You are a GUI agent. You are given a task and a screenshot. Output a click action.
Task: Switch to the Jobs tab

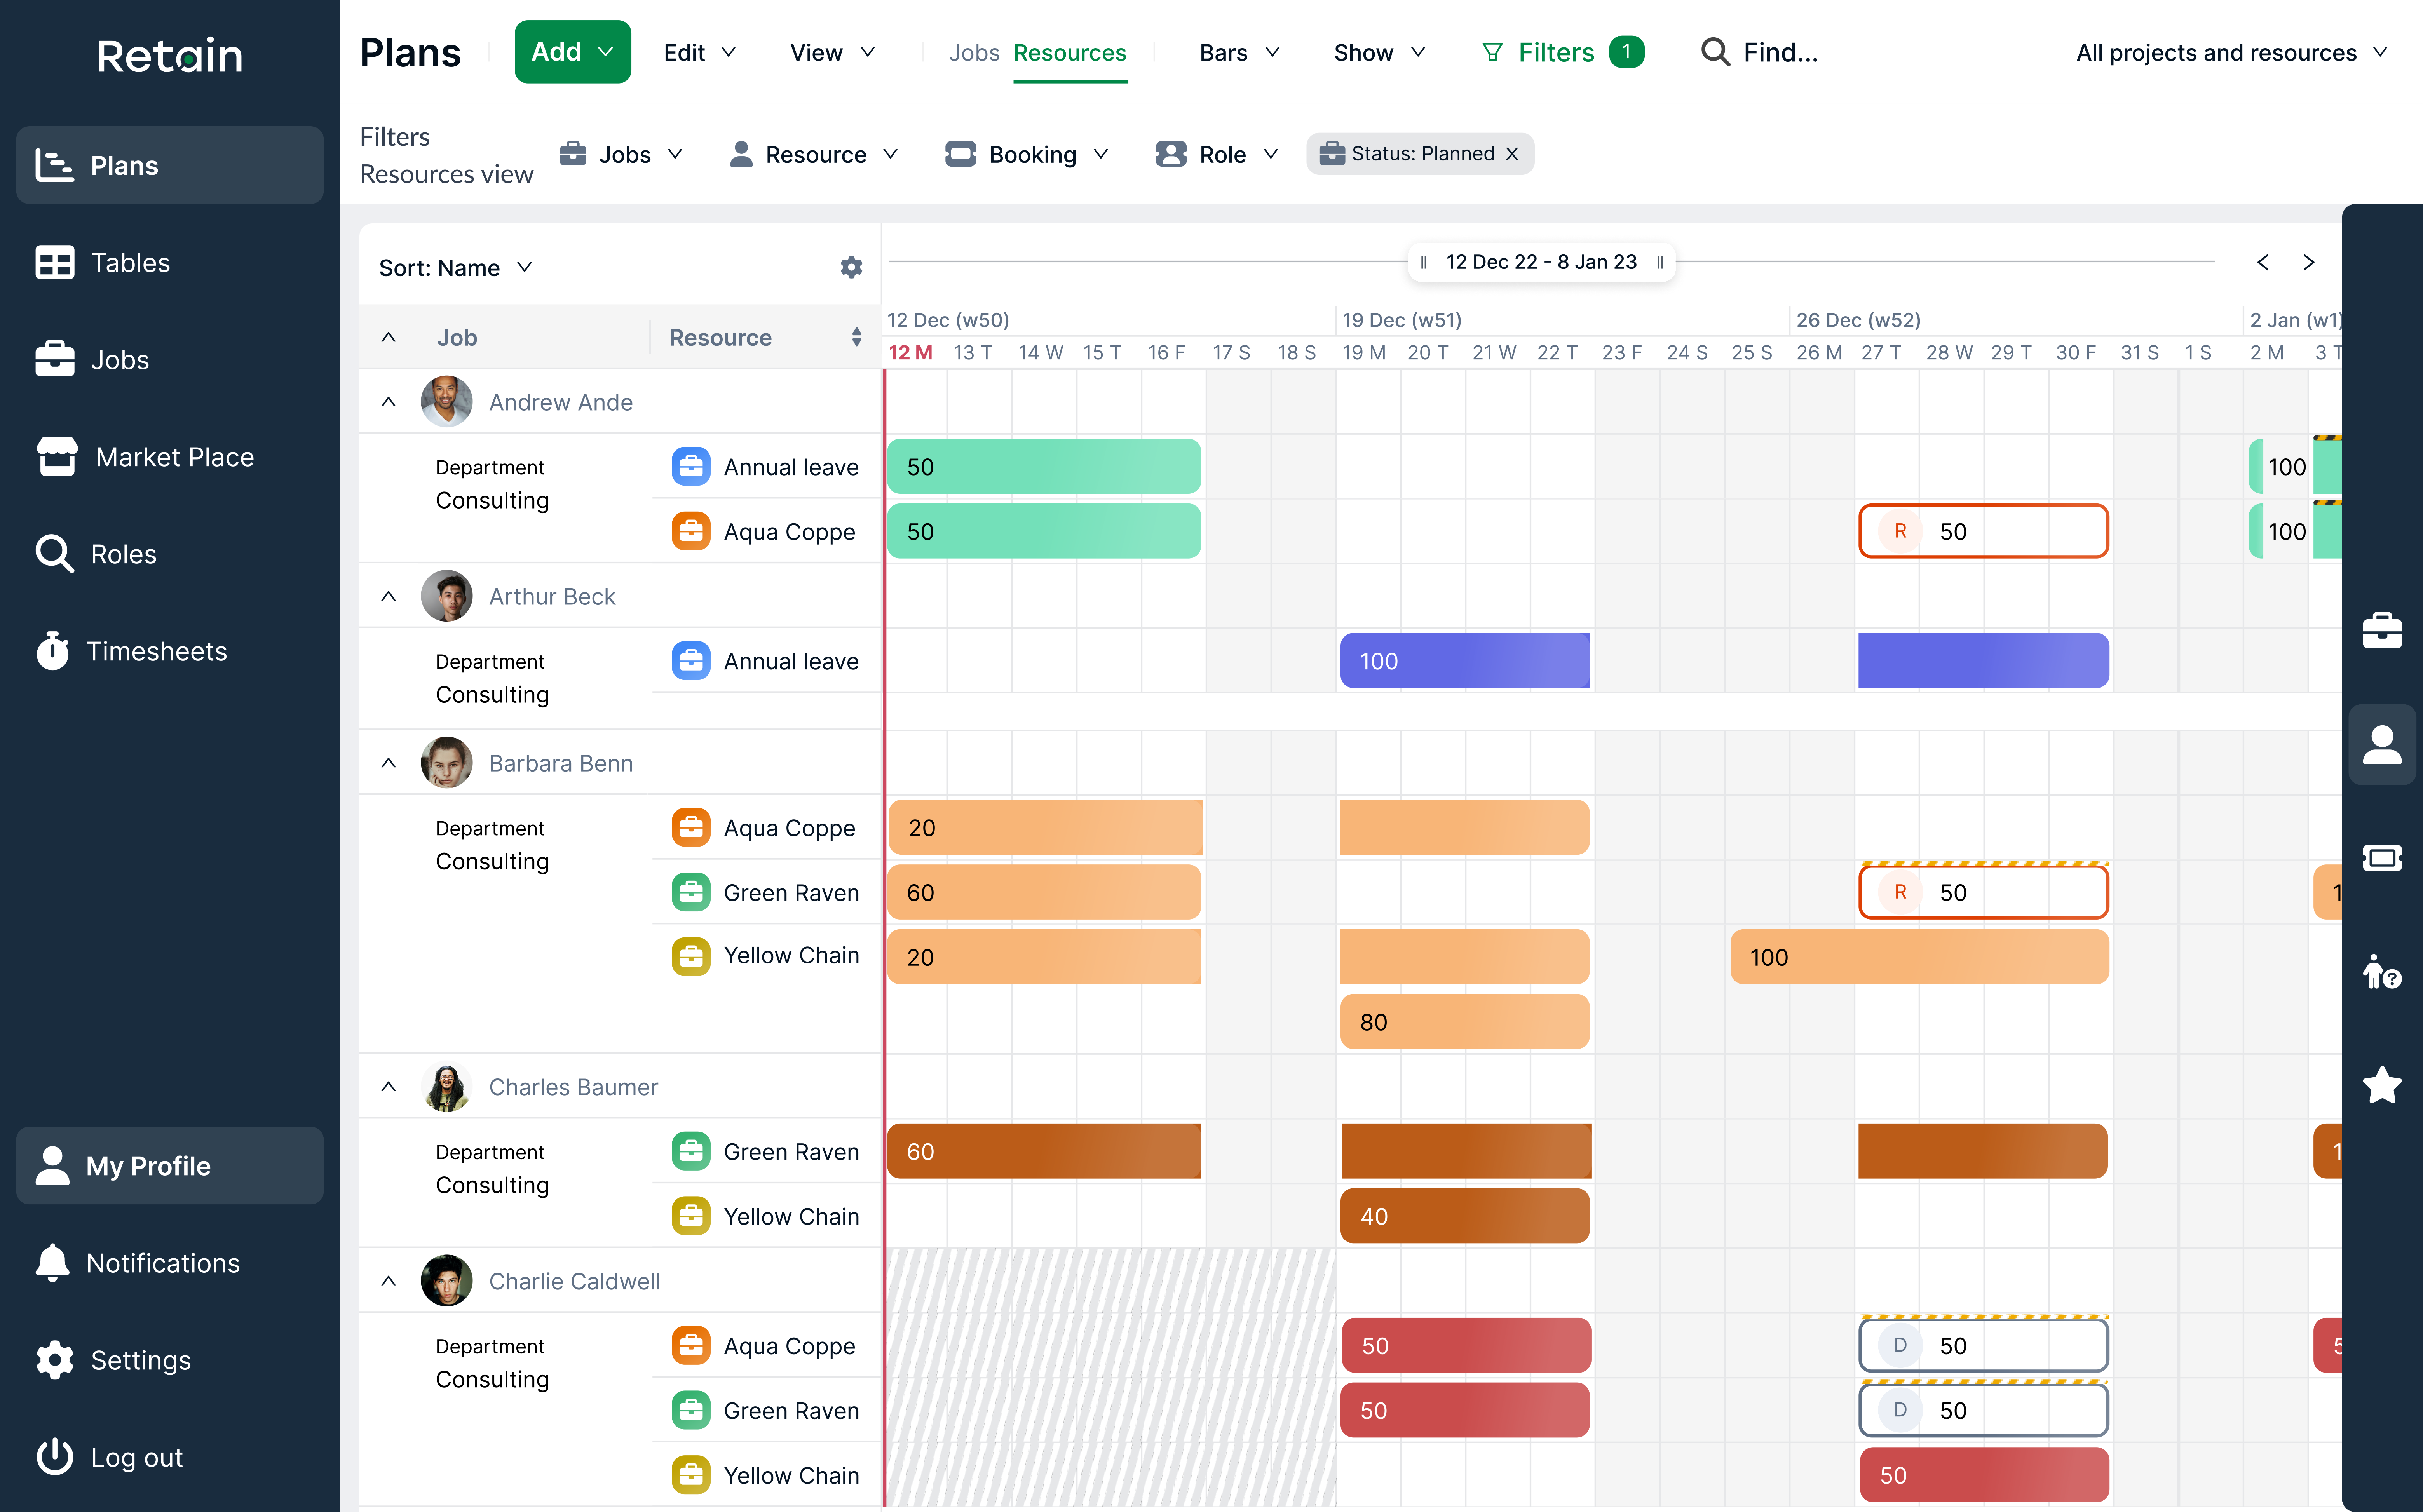coord(972,52)
